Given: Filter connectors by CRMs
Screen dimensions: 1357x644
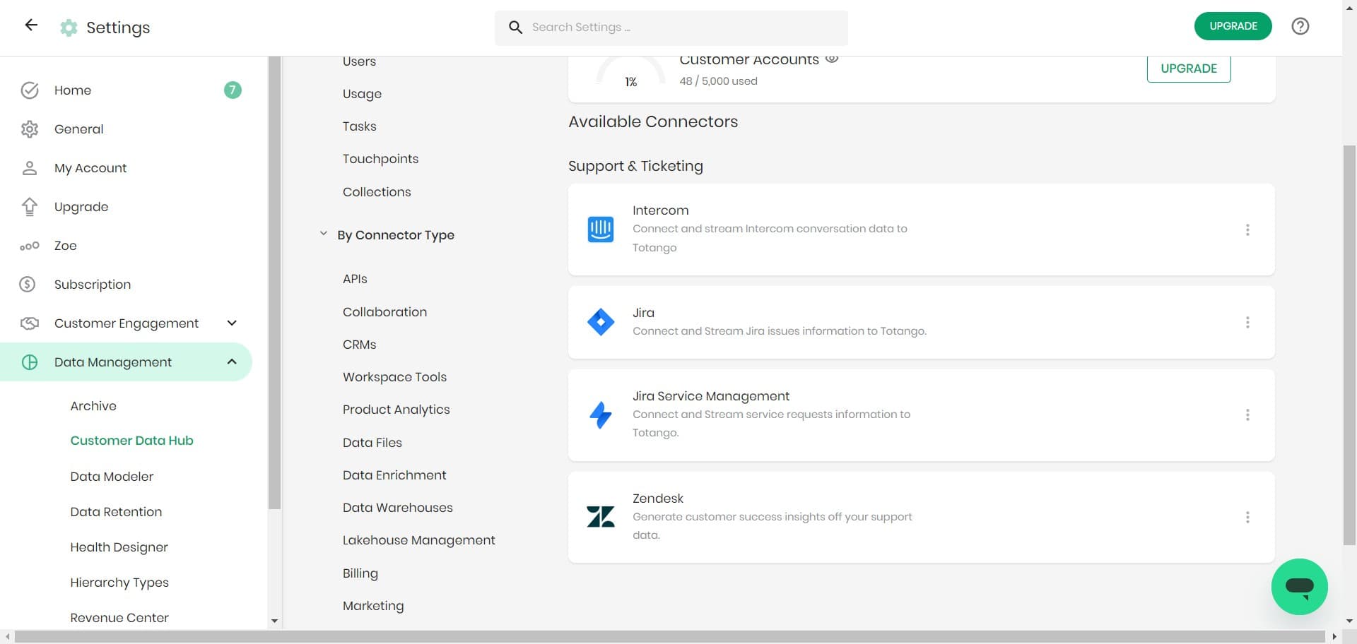Looking at the screenshot, I should (x=359, y=345).
